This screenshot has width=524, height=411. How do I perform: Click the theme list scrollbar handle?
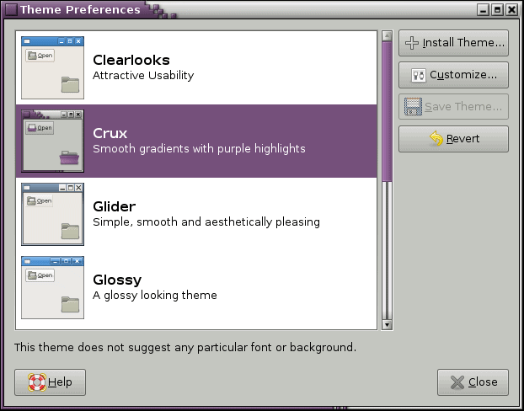(387, 109)
